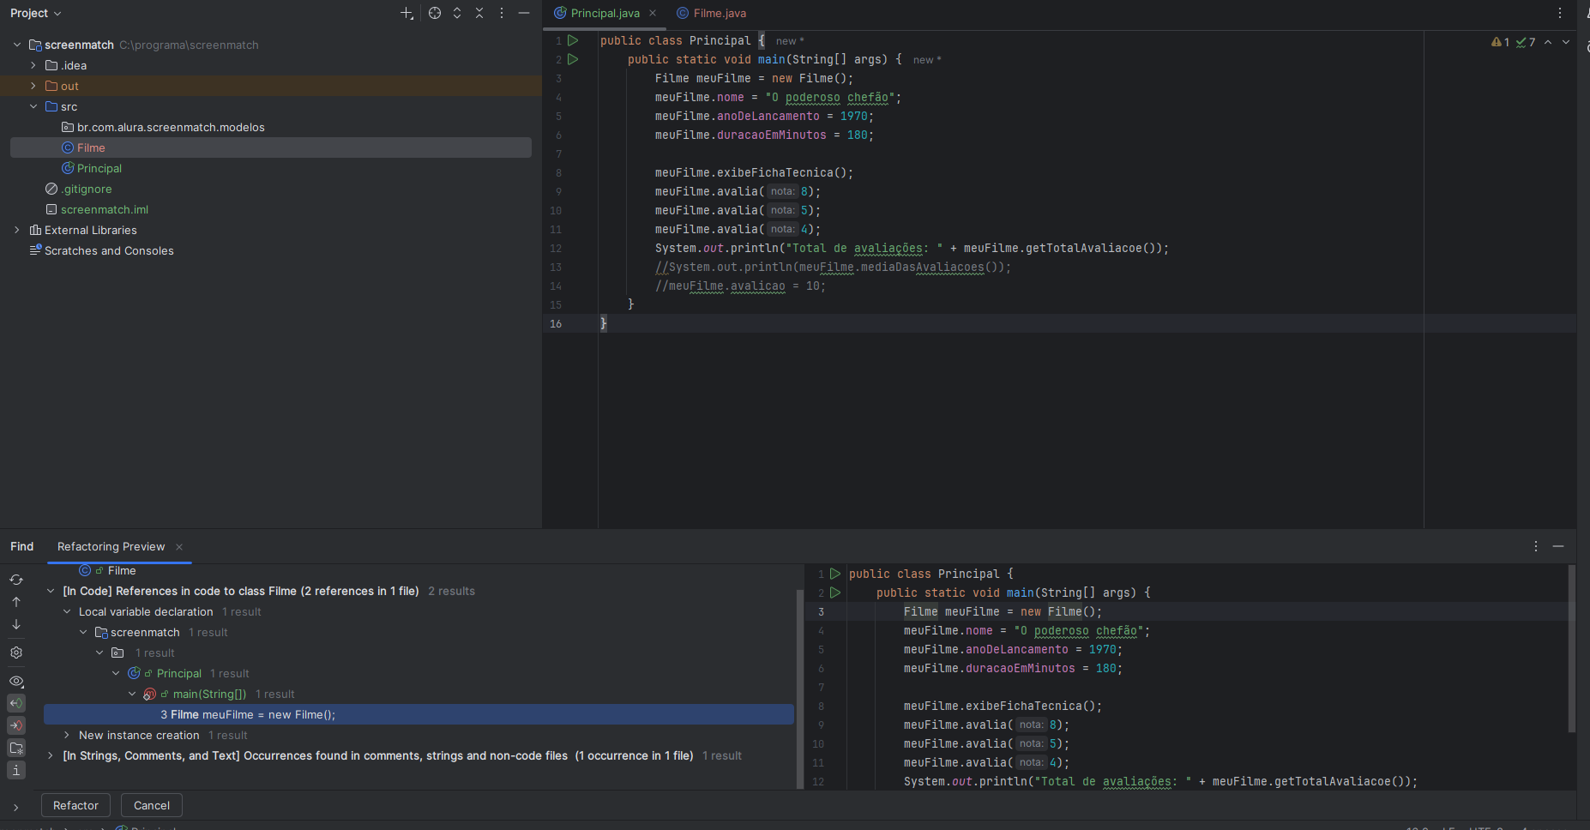Toggle show write access filter
The width and height of the screenshot is (1590, 830).
coord(16,725)
